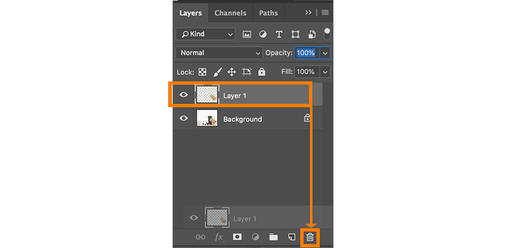Click the Fill percentage field
The height and width of the screenshot is (248, 506).
pyautogui.click(x=305, y=72)
